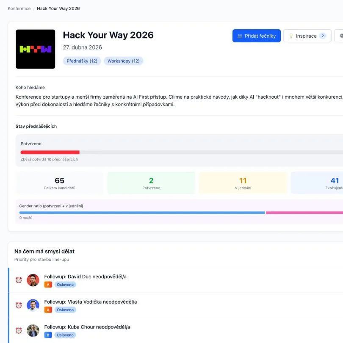This screenshot has height=343, width=343.
Task: Click the Přidat řečníky button
Action: 256,36
